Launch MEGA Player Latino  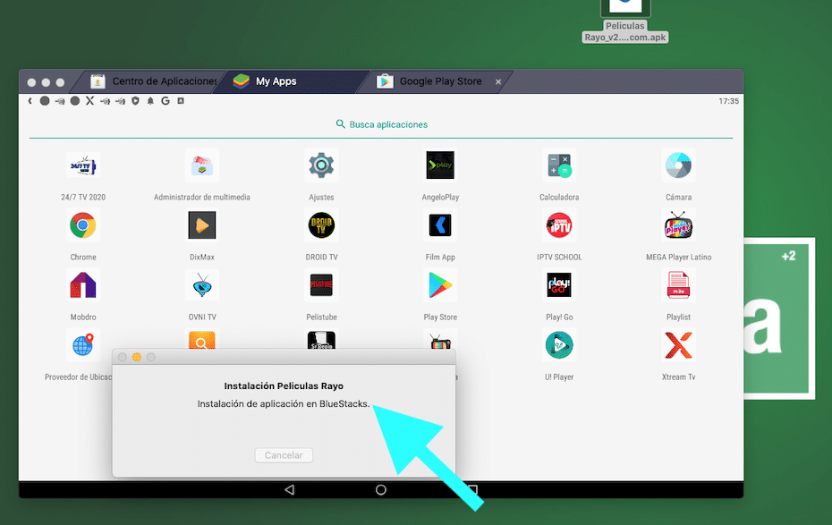coord(678,224)
